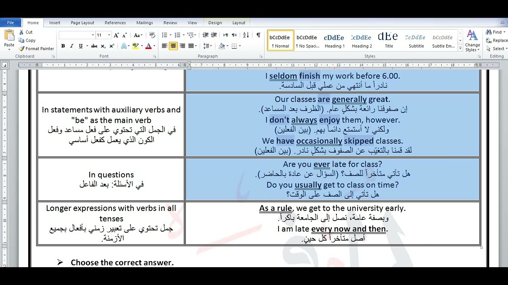The image size is (508, 285).
Task: Toggle underline formatting
Action: [x=81, y=46]
